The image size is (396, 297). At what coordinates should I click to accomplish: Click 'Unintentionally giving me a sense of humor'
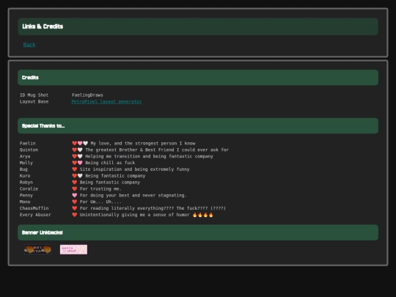(135, 215)
